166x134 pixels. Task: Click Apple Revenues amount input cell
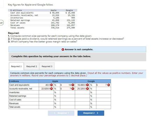[46, 103]
